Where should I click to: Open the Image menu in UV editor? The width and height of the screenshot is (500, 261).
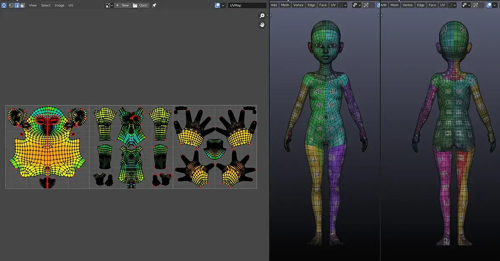59,5
